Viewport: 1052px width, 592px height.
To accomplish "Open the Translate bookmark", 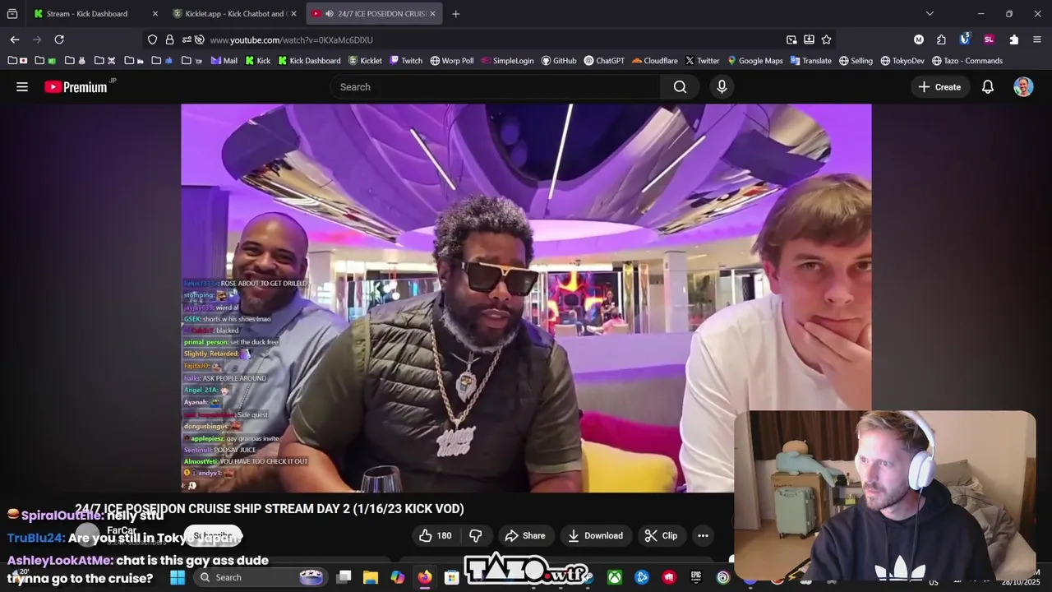I will pos(810,60).
